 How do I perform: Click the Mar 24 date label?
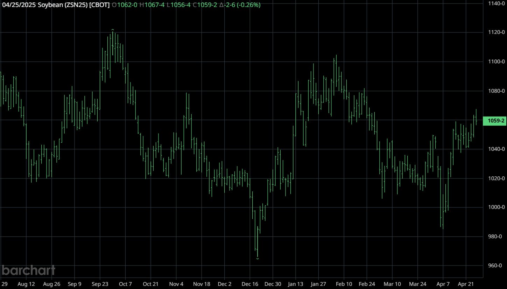418,284
